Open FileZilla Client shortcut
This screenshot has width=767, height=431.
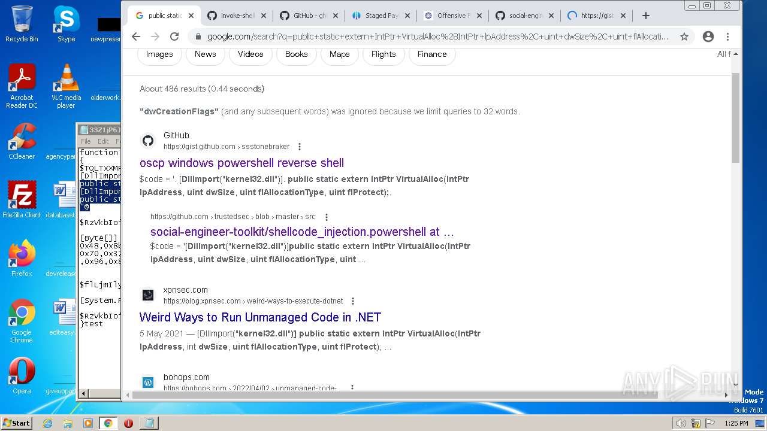coord(22,199)
